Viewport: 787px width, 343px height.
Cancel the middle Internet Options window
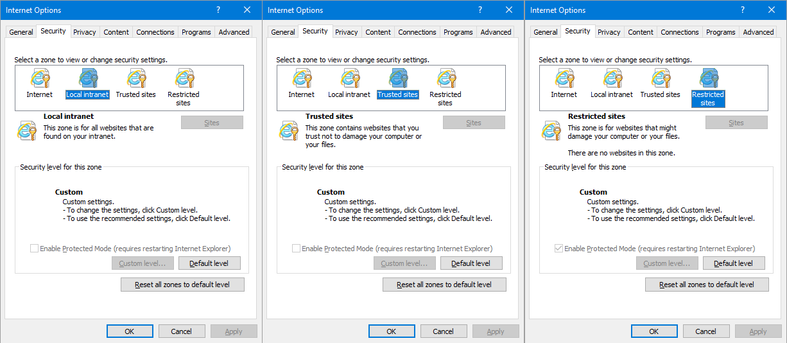tap(444, 331)
